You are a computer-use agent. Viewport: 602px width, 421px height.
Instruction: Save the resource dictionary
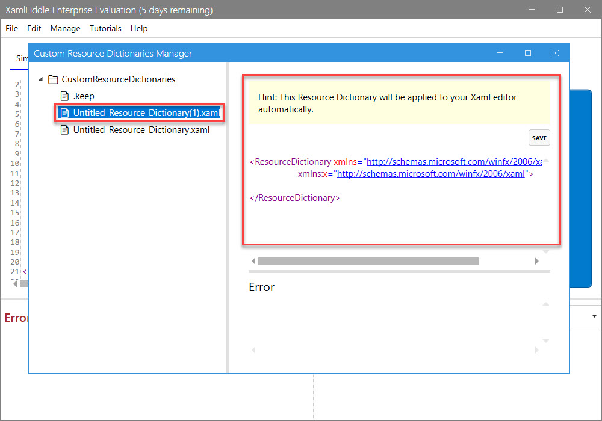[x=539, y=138]
